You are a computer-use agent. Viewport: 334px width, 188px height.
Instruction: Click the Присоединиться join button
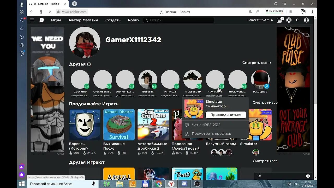tap(226, 115)
